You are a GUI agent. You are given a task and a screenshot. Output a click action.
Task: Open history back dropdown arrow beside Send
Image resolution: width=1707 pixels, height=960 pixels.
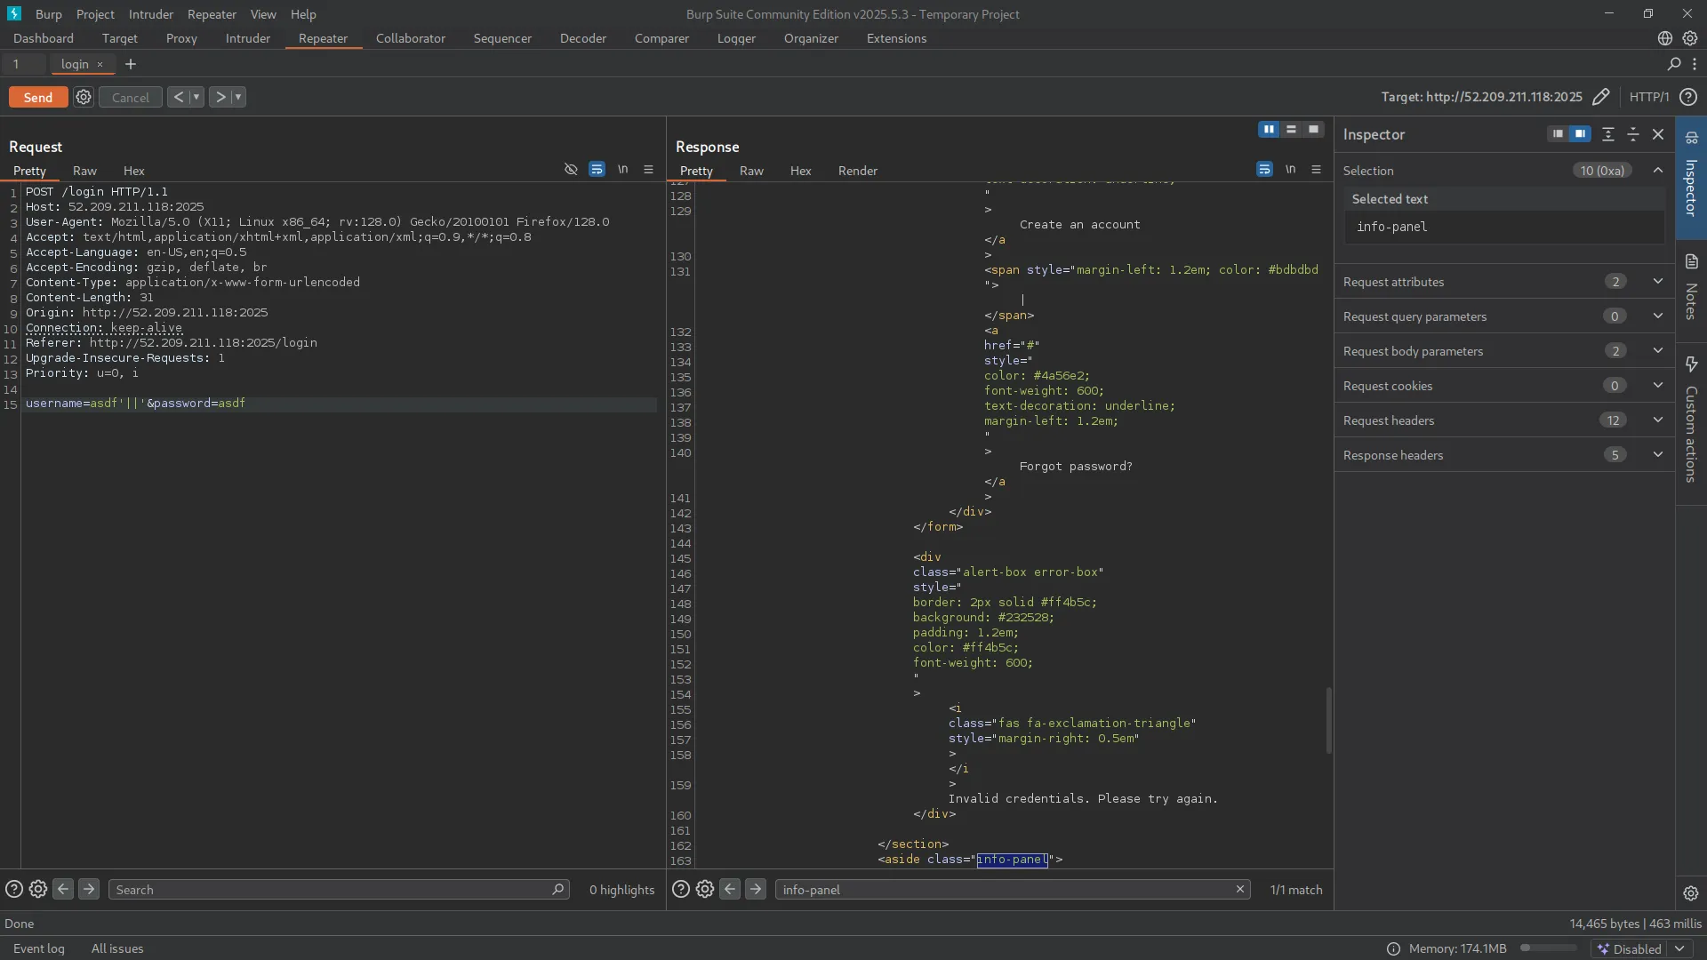196,98
